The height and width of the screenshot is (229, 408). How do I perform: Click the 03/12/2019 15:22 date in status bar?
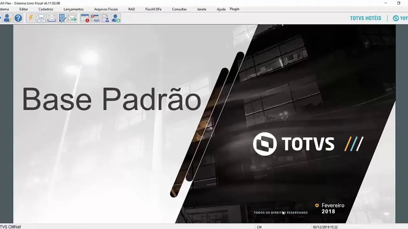(x=325, y=227)
